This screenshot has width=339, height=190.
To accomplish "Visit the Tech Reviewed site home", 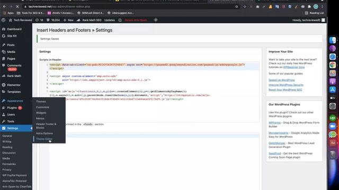I will tap(20, 20).
